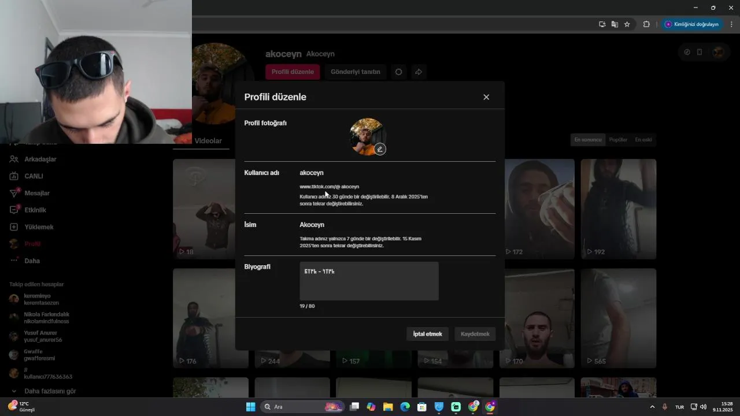The height and width of the screenshot is (416, 740).
Task: Open profile settings gear icon
Action: [x=398, y=72]
